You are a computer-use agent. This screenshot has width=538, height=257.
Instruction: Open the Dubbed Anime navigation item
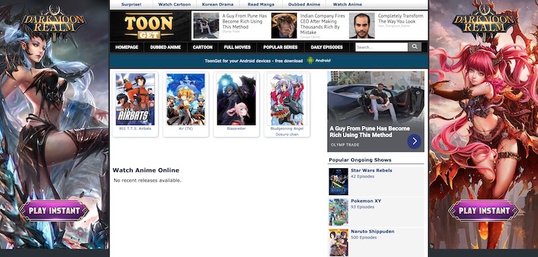pyautogui.click(x=165, y=47)
